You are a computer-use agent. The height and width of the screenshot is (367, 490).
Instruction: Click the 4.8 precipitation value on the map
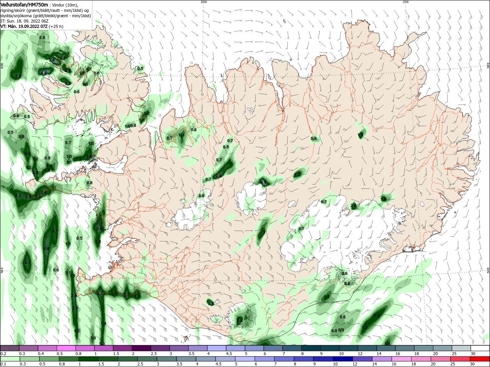44,73
